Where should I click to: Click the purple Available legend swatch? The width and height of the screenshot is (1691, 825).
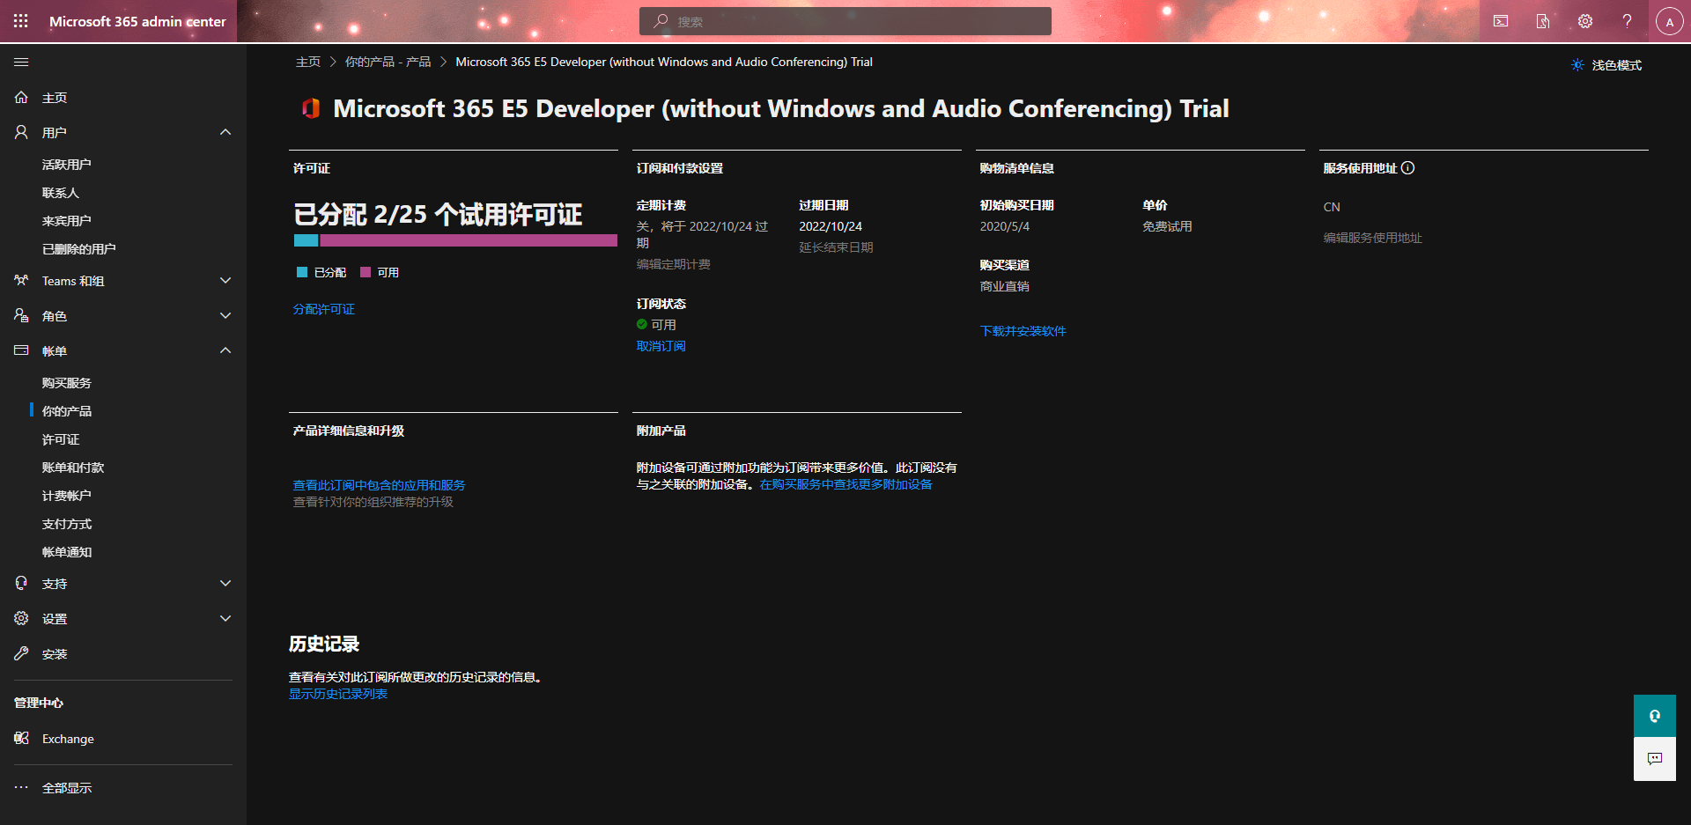coord(366,273)
